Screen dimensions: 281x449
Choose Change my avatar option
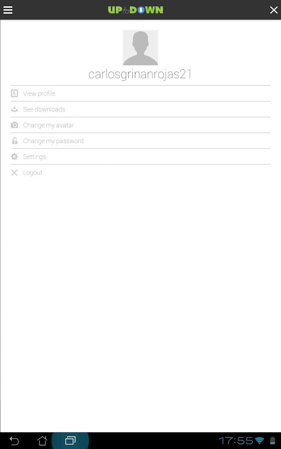point(48,125)
